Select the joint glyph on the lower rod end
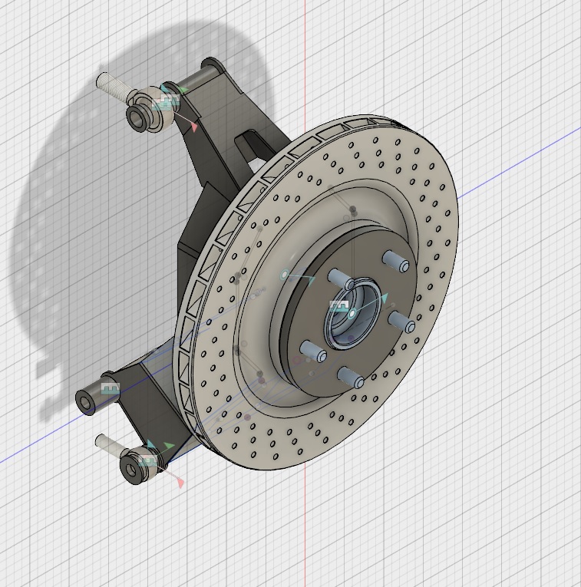 pyautogui.click(x=147, y=460)
